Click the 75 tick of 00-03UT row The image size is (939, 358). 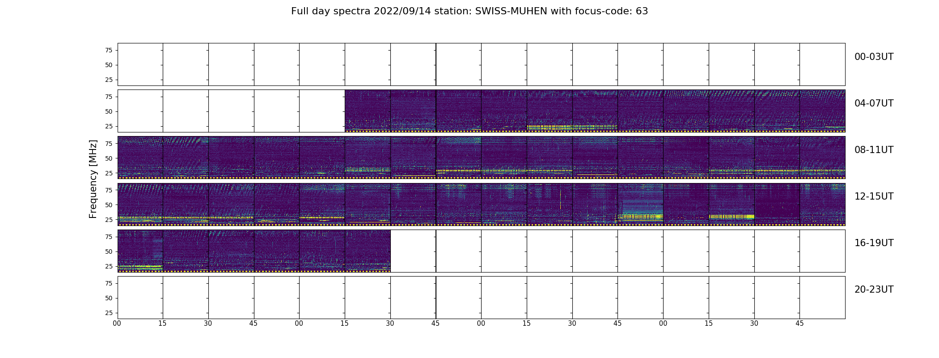tap(109, 50)
